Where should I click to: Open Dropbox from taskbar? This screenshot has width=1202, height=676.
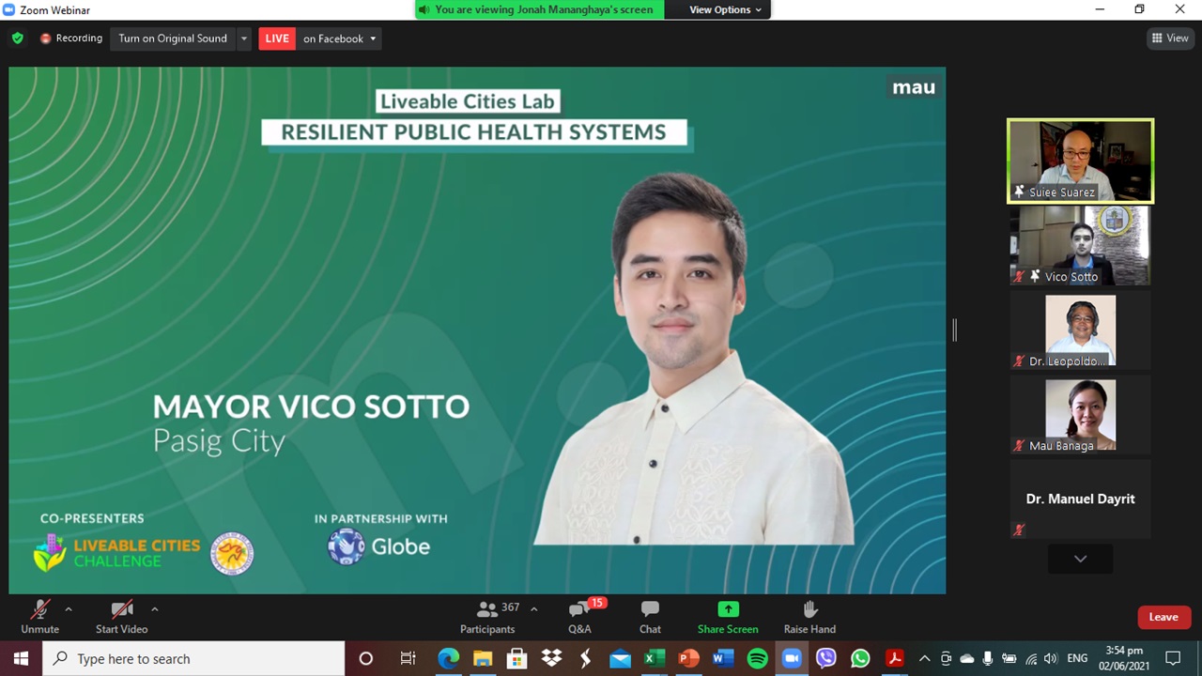[x=551, y=658]
